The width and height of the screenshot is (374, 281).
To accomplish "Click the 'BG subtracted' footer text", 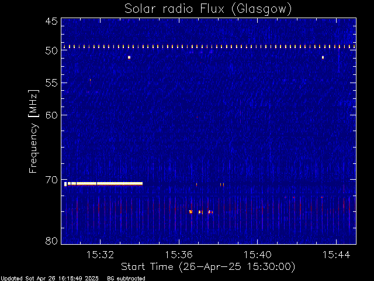I will tap(126, 279).
